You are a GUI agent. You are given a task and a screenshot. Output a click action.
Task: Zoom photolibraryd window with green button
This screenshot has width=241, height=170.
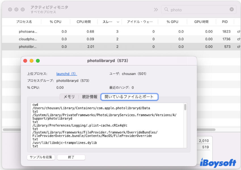(38, 61)
